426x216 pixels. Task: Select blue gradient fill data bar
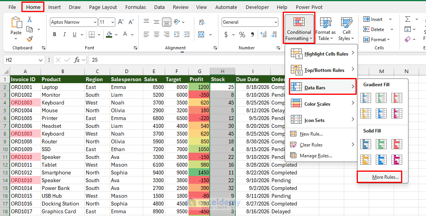pyautogui.click(x=366, y=98)
